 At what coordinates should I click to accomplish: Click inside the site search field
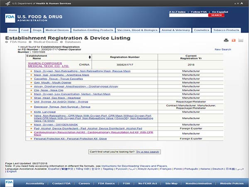188,15
